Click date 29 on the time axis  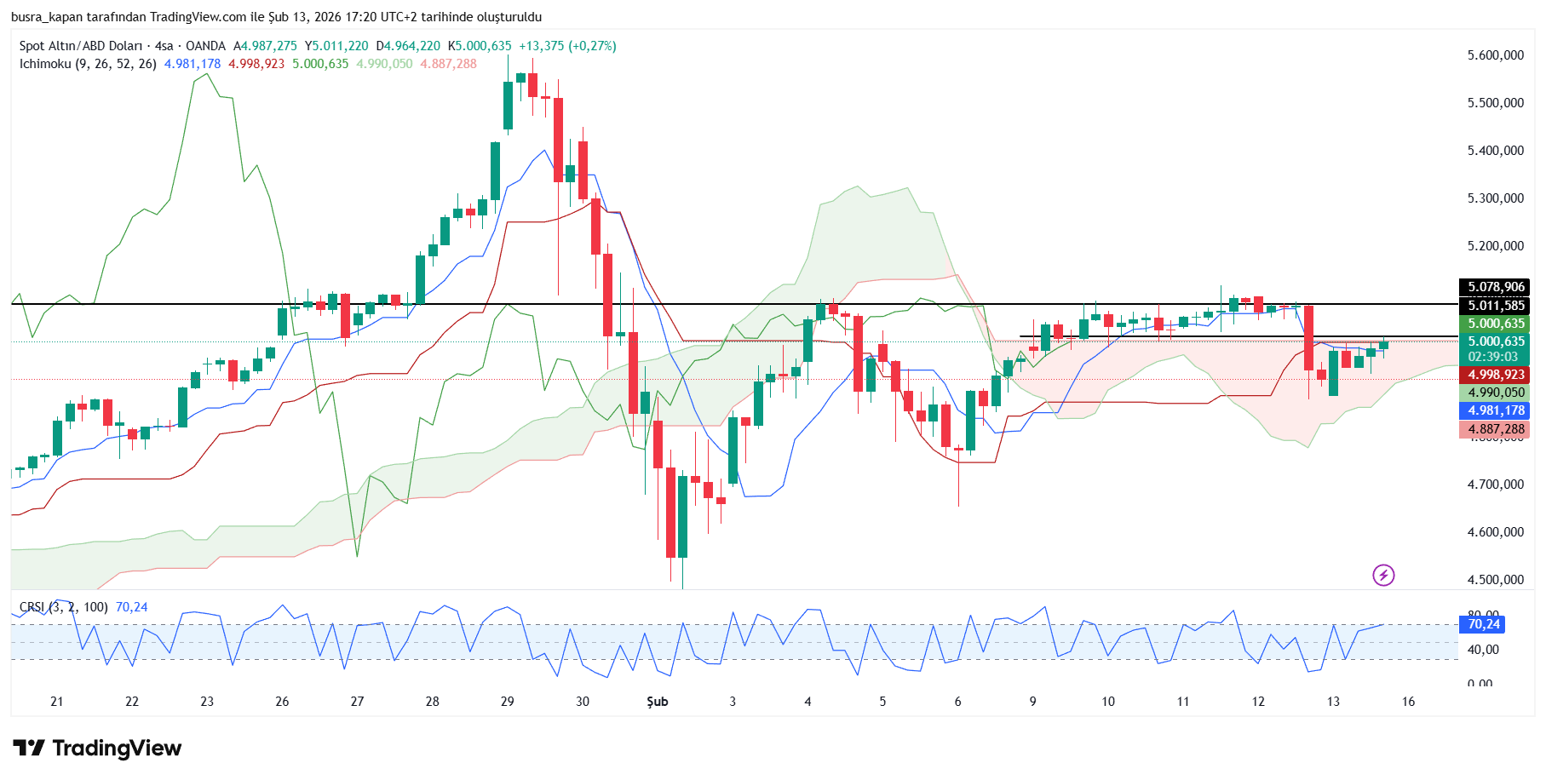(507, 702)
